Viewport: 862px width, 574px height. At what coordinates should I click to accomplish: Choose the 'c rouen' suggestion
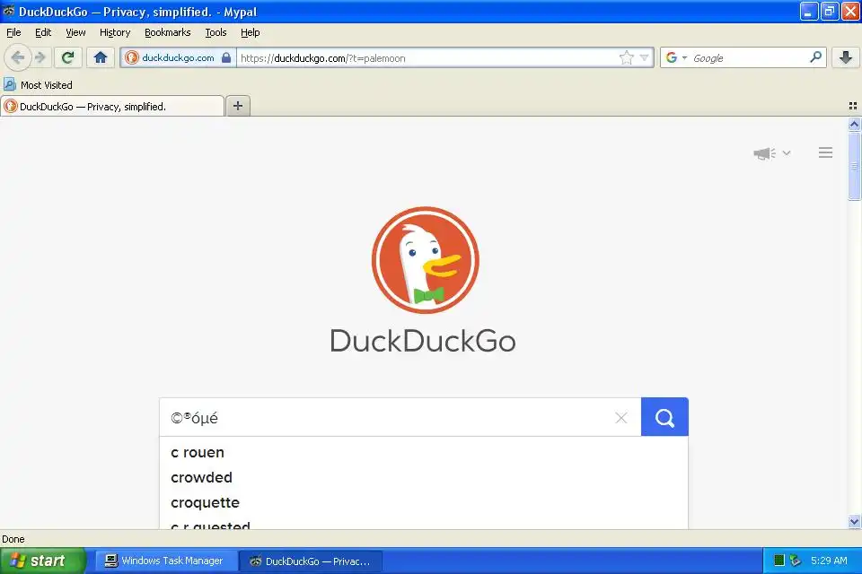[423, 453]
